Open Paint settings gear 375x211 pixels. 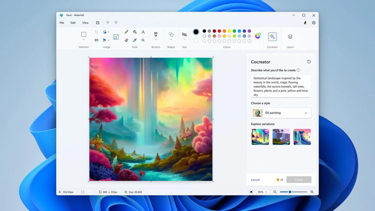tap(314, 23)
